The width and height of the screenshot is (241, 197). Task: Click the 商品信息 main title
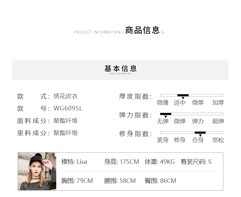(142, 31)
